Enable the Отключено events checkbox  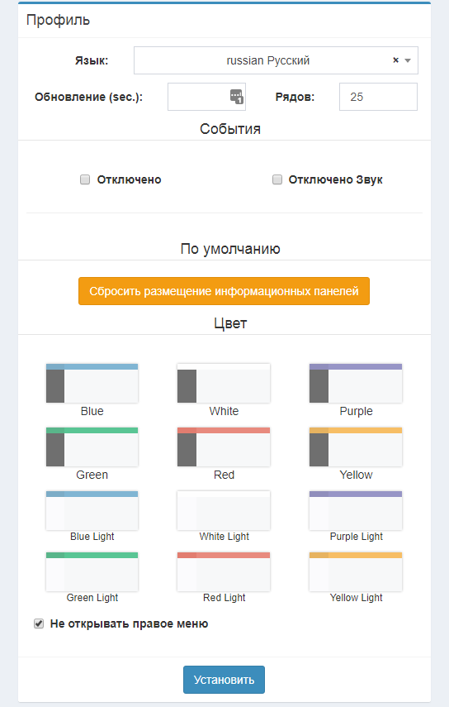coord(85,179)
